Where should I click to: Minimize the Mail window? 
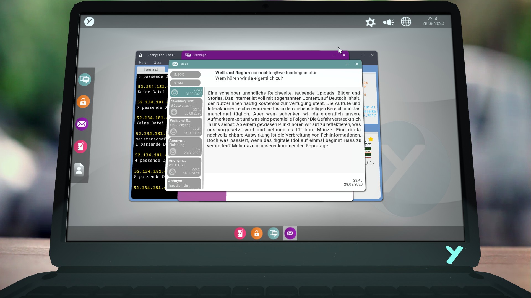pyautogui.click(x=348, y=64)
